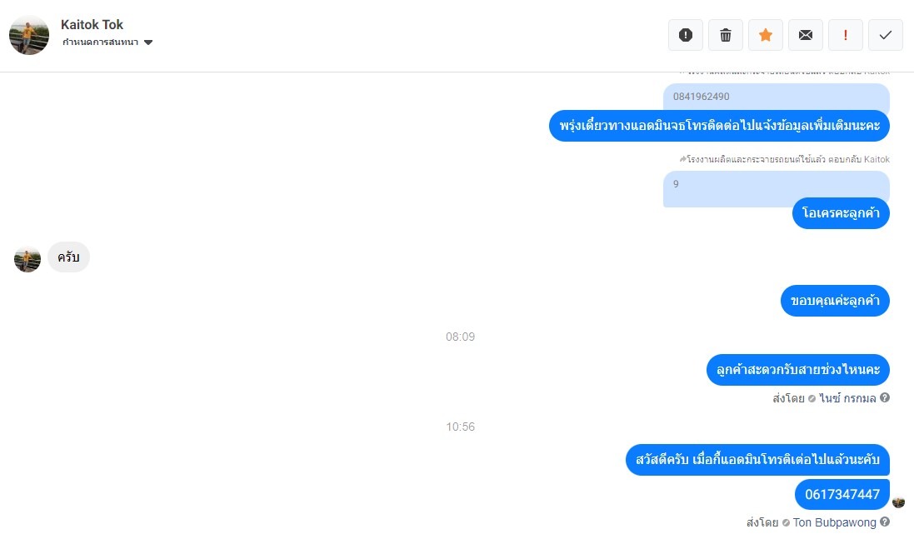Screen dimensions: 914x544
Task: Select the ขอบคุณค่ะลูกค้า message bubble
Action: tap(836, 301)
